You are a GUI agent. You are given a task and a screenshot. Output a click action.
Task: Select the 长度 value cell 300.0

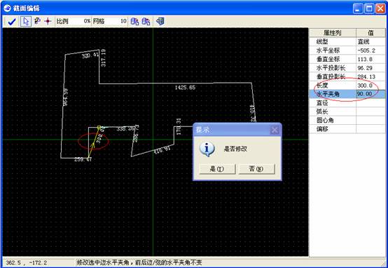pos(370,86)
